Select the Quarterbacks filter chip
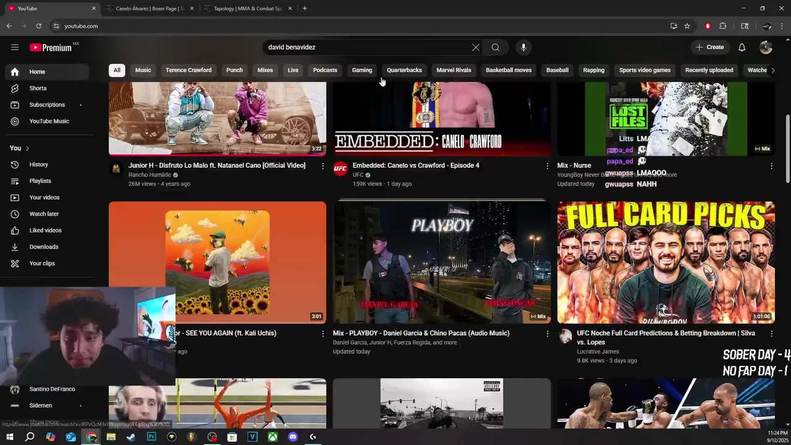 (404, 70)
